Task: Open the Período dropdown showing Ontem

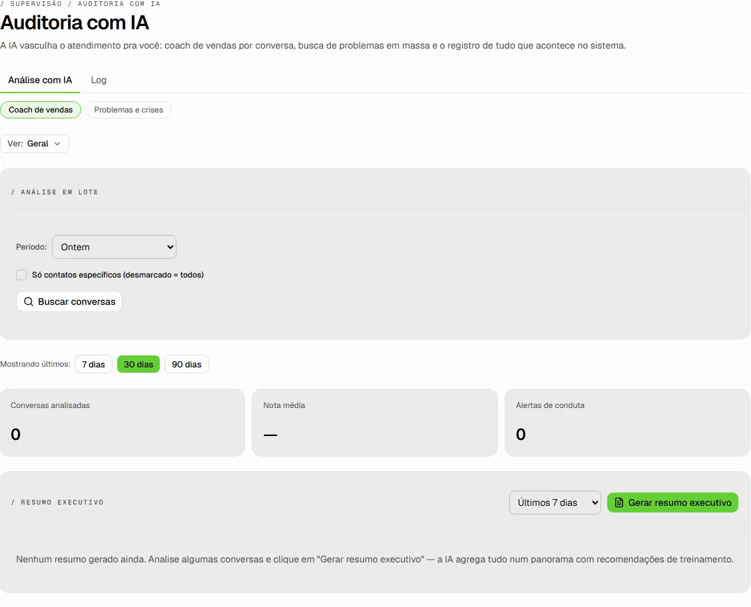Action: click(114, 247)
